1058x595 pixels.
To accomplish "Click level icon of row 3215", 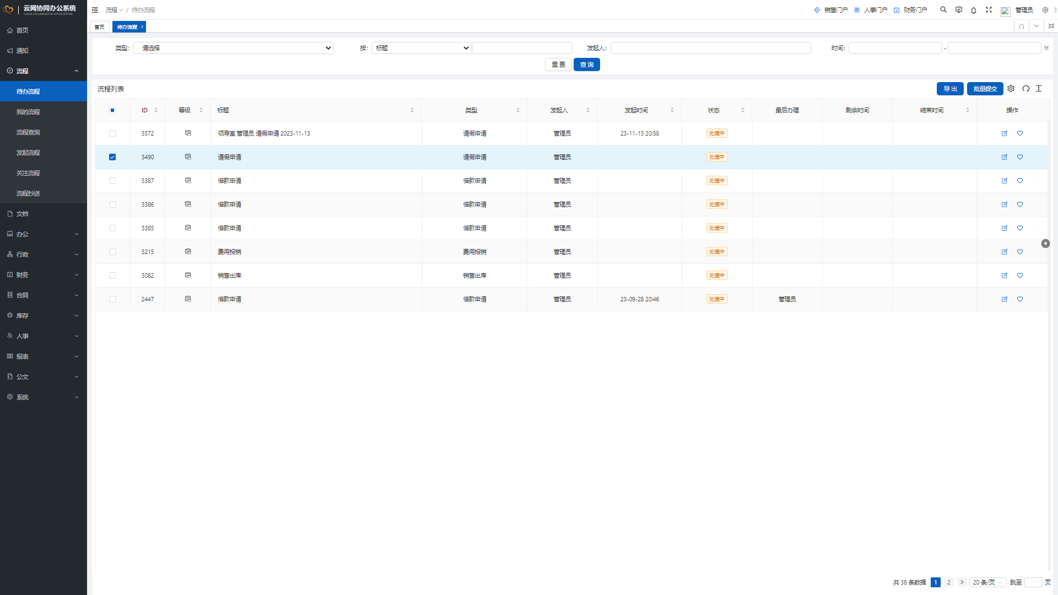I will point(188,252).
